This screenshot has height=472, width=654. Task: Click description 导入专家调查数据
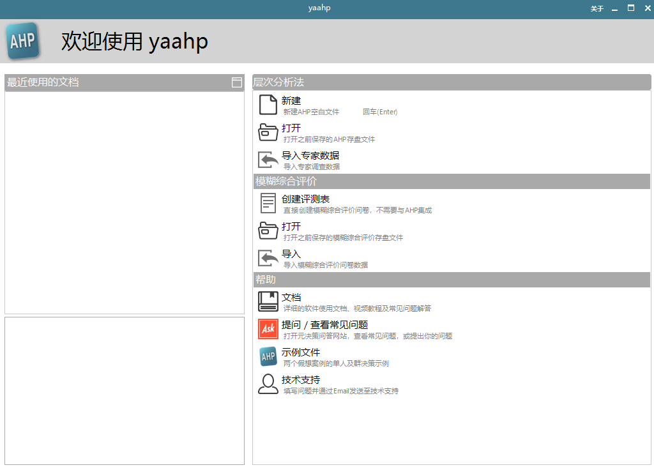pyautogui.click(x=312, y=167)
